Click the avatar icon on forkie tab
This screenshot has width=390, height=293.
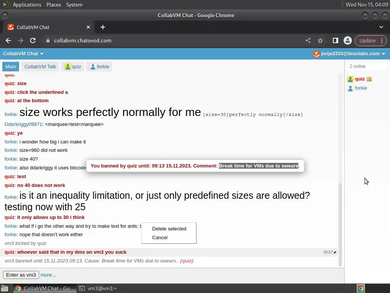pyautogui.click(x=93, y=66)
